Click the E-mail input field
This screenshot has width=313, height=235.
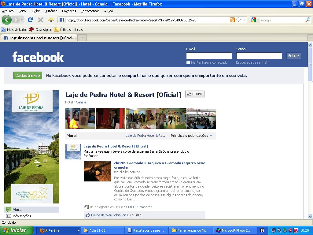click(209, 56)
